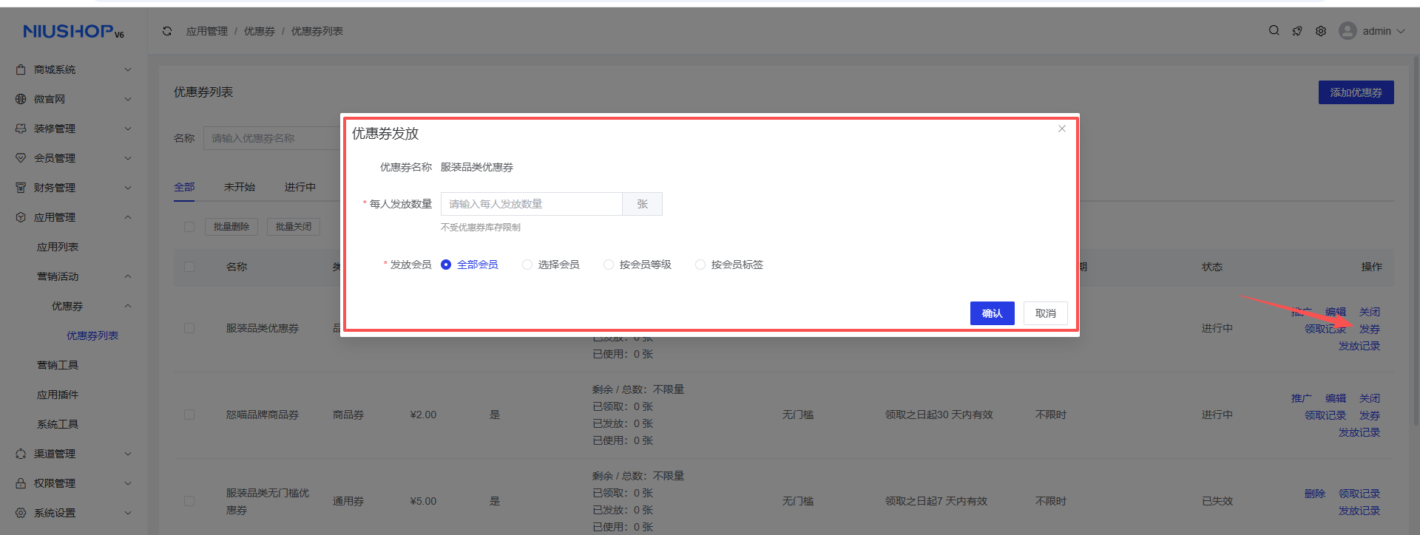Click the 微官网 globe icon

21,99
